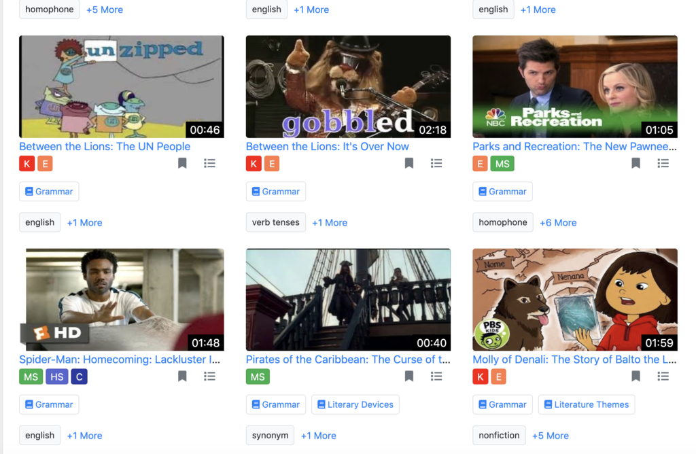Click english tag under The UN People
Viewport: 696px width, 454px height.
tap(40, 222)
